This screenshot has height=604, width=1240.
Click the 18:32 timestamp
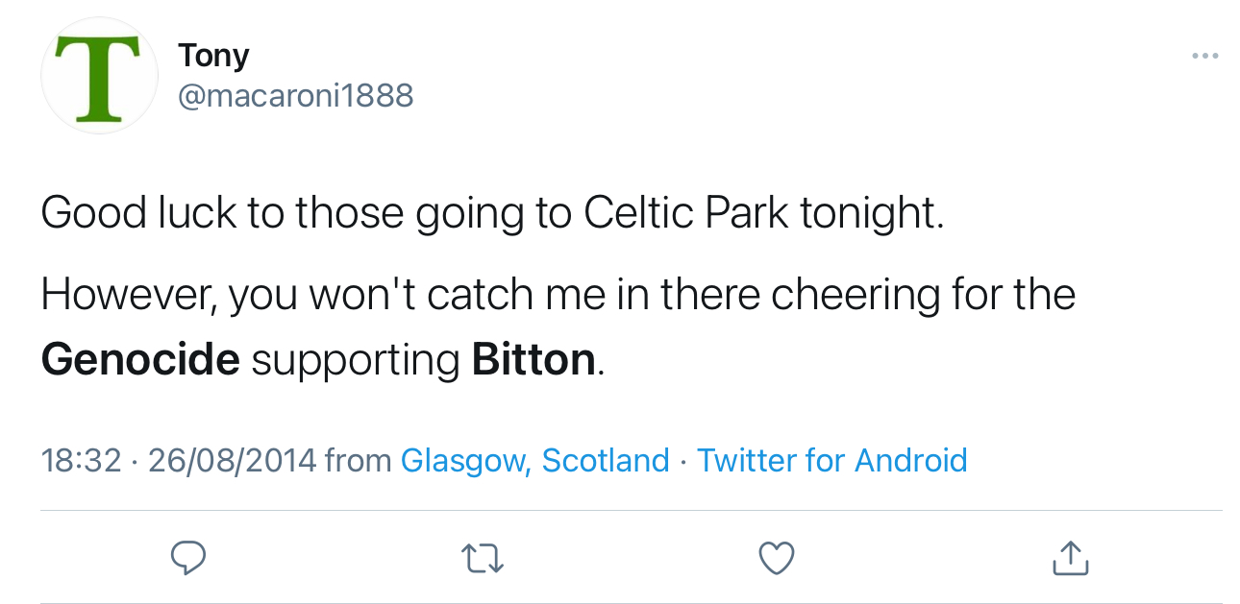click(81, 461)
